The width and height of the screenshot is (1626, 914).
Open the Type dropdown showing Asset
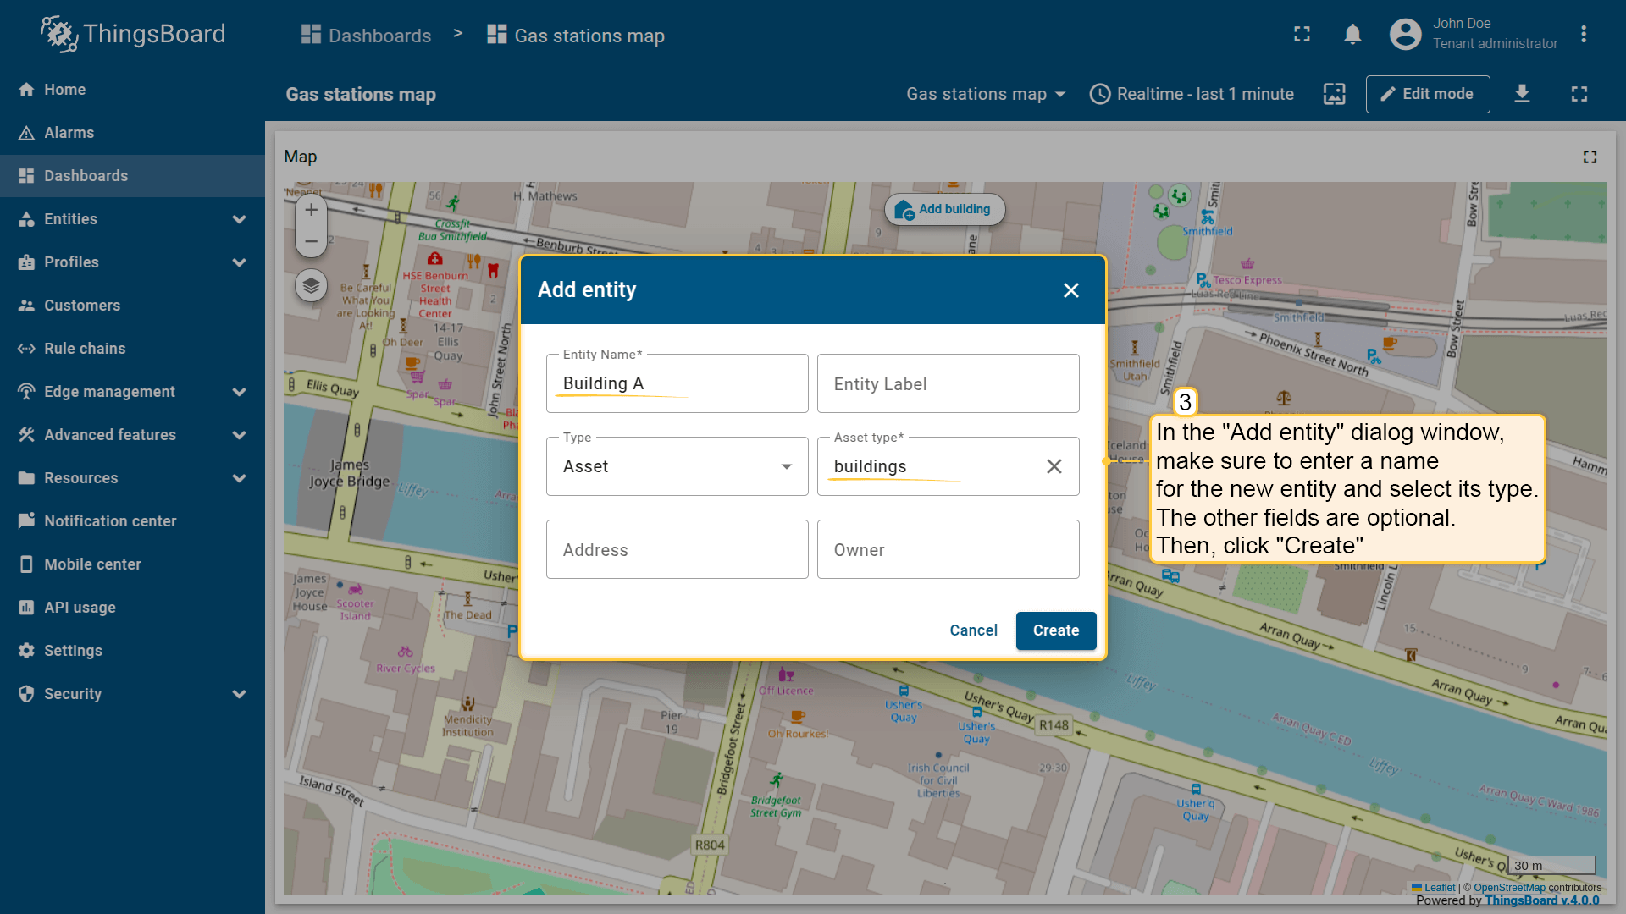click(x=677, y=466)
